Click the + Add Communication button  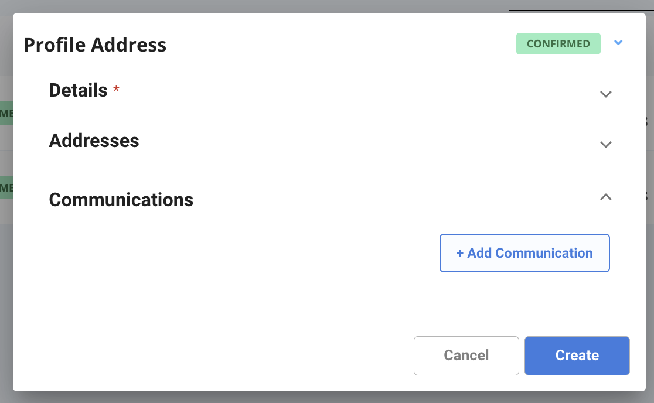tap(524, 253)
